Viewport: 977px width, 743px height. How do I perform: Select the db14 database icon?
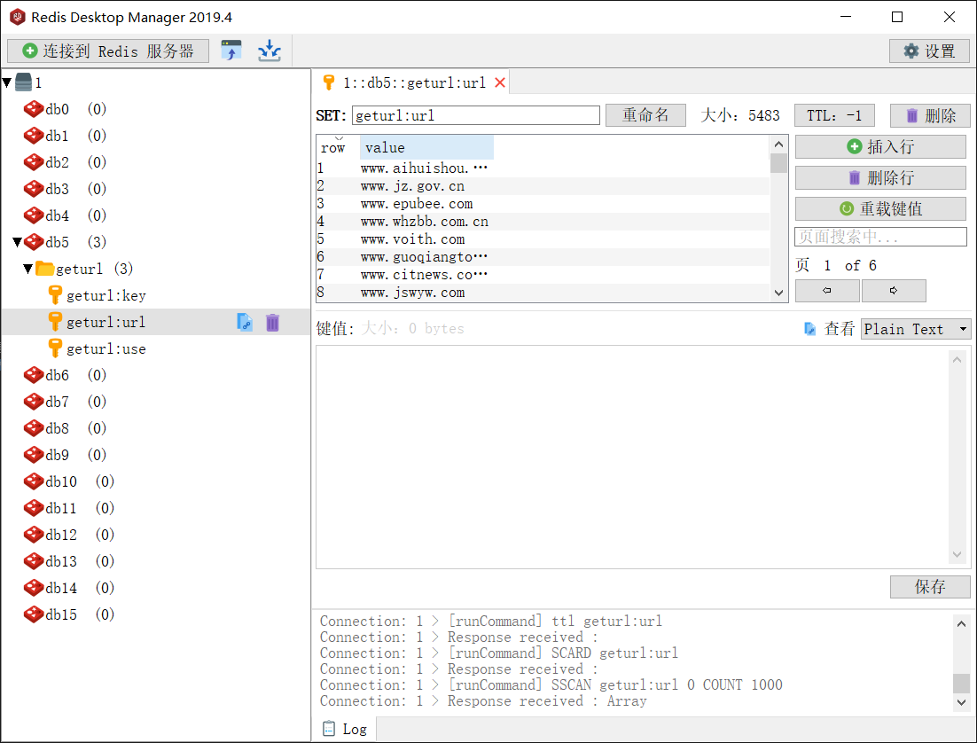[x=33, y=588]
